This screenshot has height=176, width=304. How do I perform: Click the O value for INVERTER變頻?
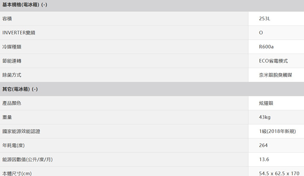[261, 33]
